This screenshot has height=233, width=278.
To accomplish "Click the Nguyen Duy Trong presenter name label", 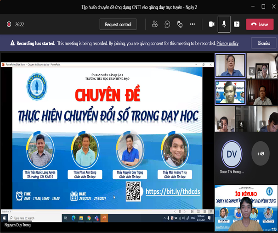I will point(17,225).
